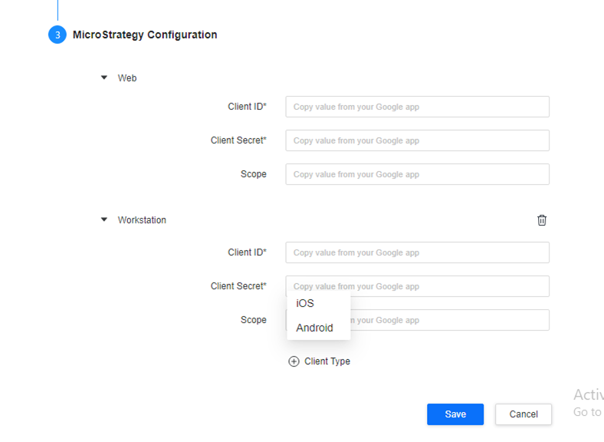
Task: Click into the Web Scope field
Action: click(x=417, y=174)
